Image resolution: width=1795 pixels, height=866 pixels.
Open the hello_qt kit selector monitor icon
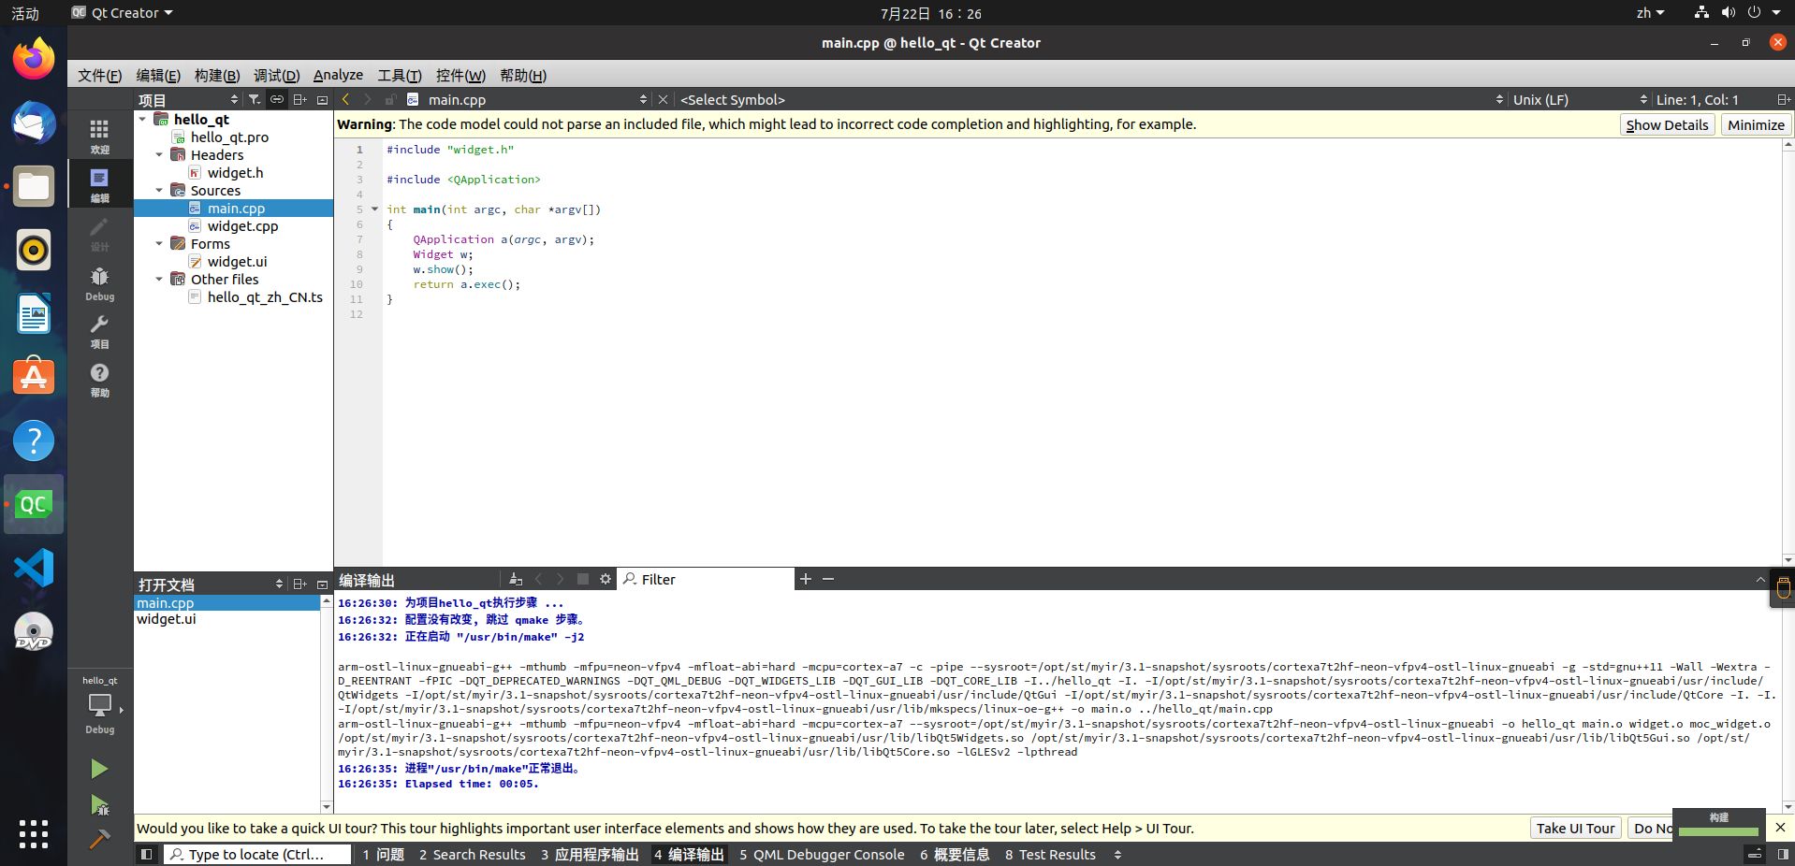99,704
